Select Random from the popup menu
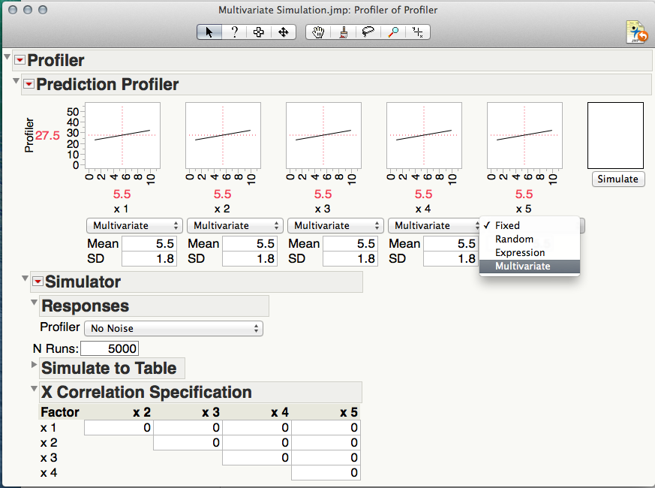655x488 pixels. point(514,239)
